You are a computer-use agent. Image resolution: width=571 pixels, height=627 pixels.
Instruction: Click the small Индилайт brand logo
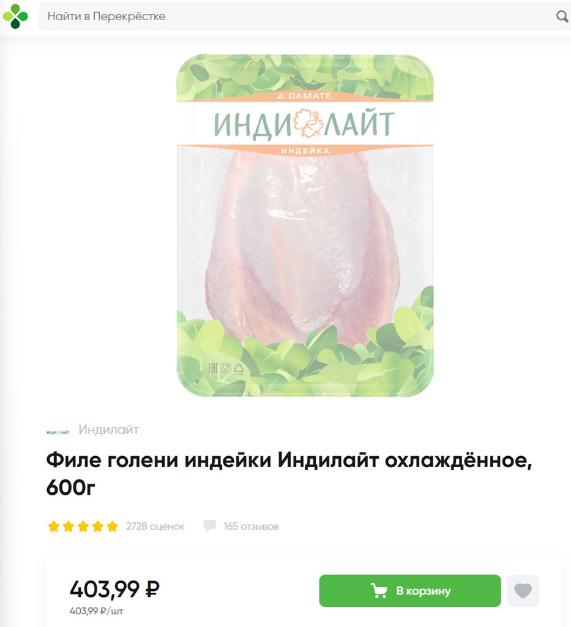58,432
